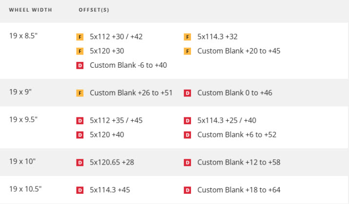The width and height of the screenshot is (349, 204).
Task: Select the 5x120 +40 offset entry
Action: click(x=107, y=135)
